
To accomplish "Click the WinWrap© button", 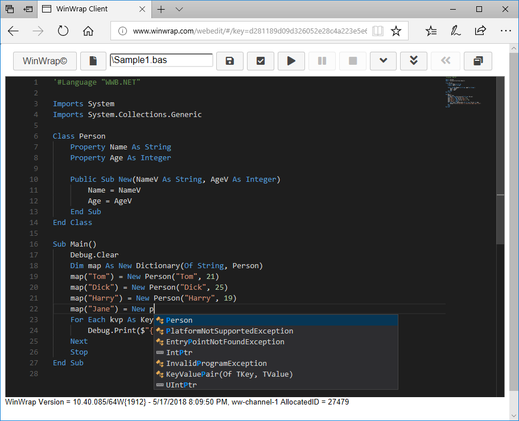I will (x=44, y=61).
